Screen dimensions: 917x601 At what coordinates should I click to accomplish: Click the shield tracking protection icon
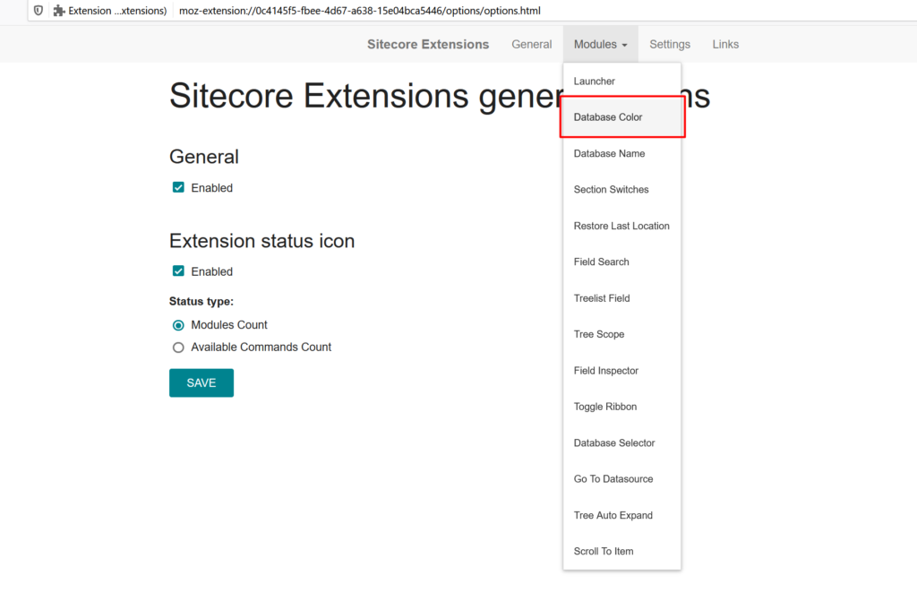(38, 11)
